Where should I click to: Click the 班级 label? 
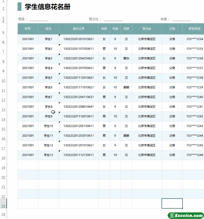click(23, 19)
